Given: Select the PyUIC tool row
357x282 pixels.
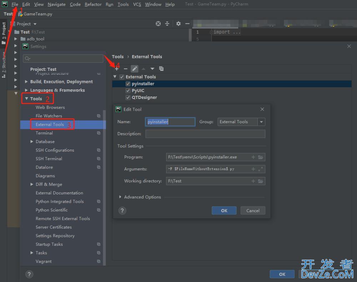Looking at the screenshot, I should tap(232, 90).
